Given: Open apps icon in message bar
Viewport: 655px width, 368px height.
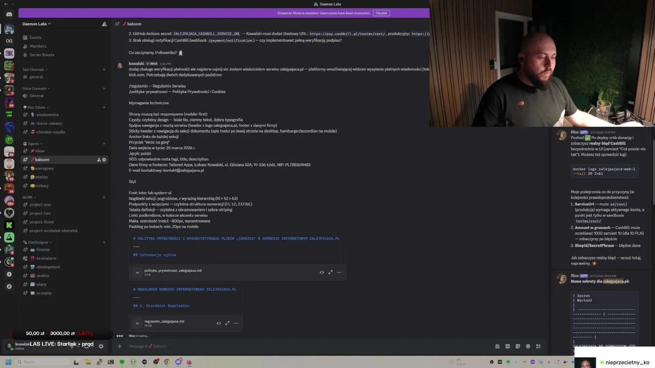Looking at the screenshot, I should [x=538, y=346].
